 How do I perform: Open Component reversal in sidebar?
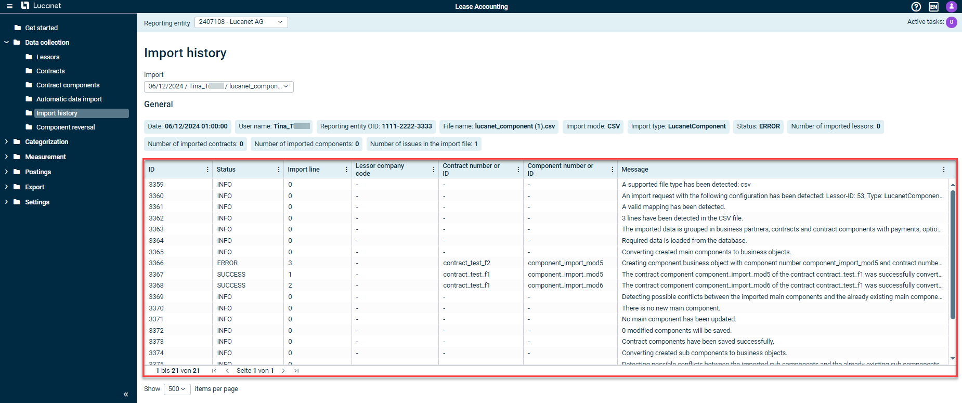click(66, 127)
